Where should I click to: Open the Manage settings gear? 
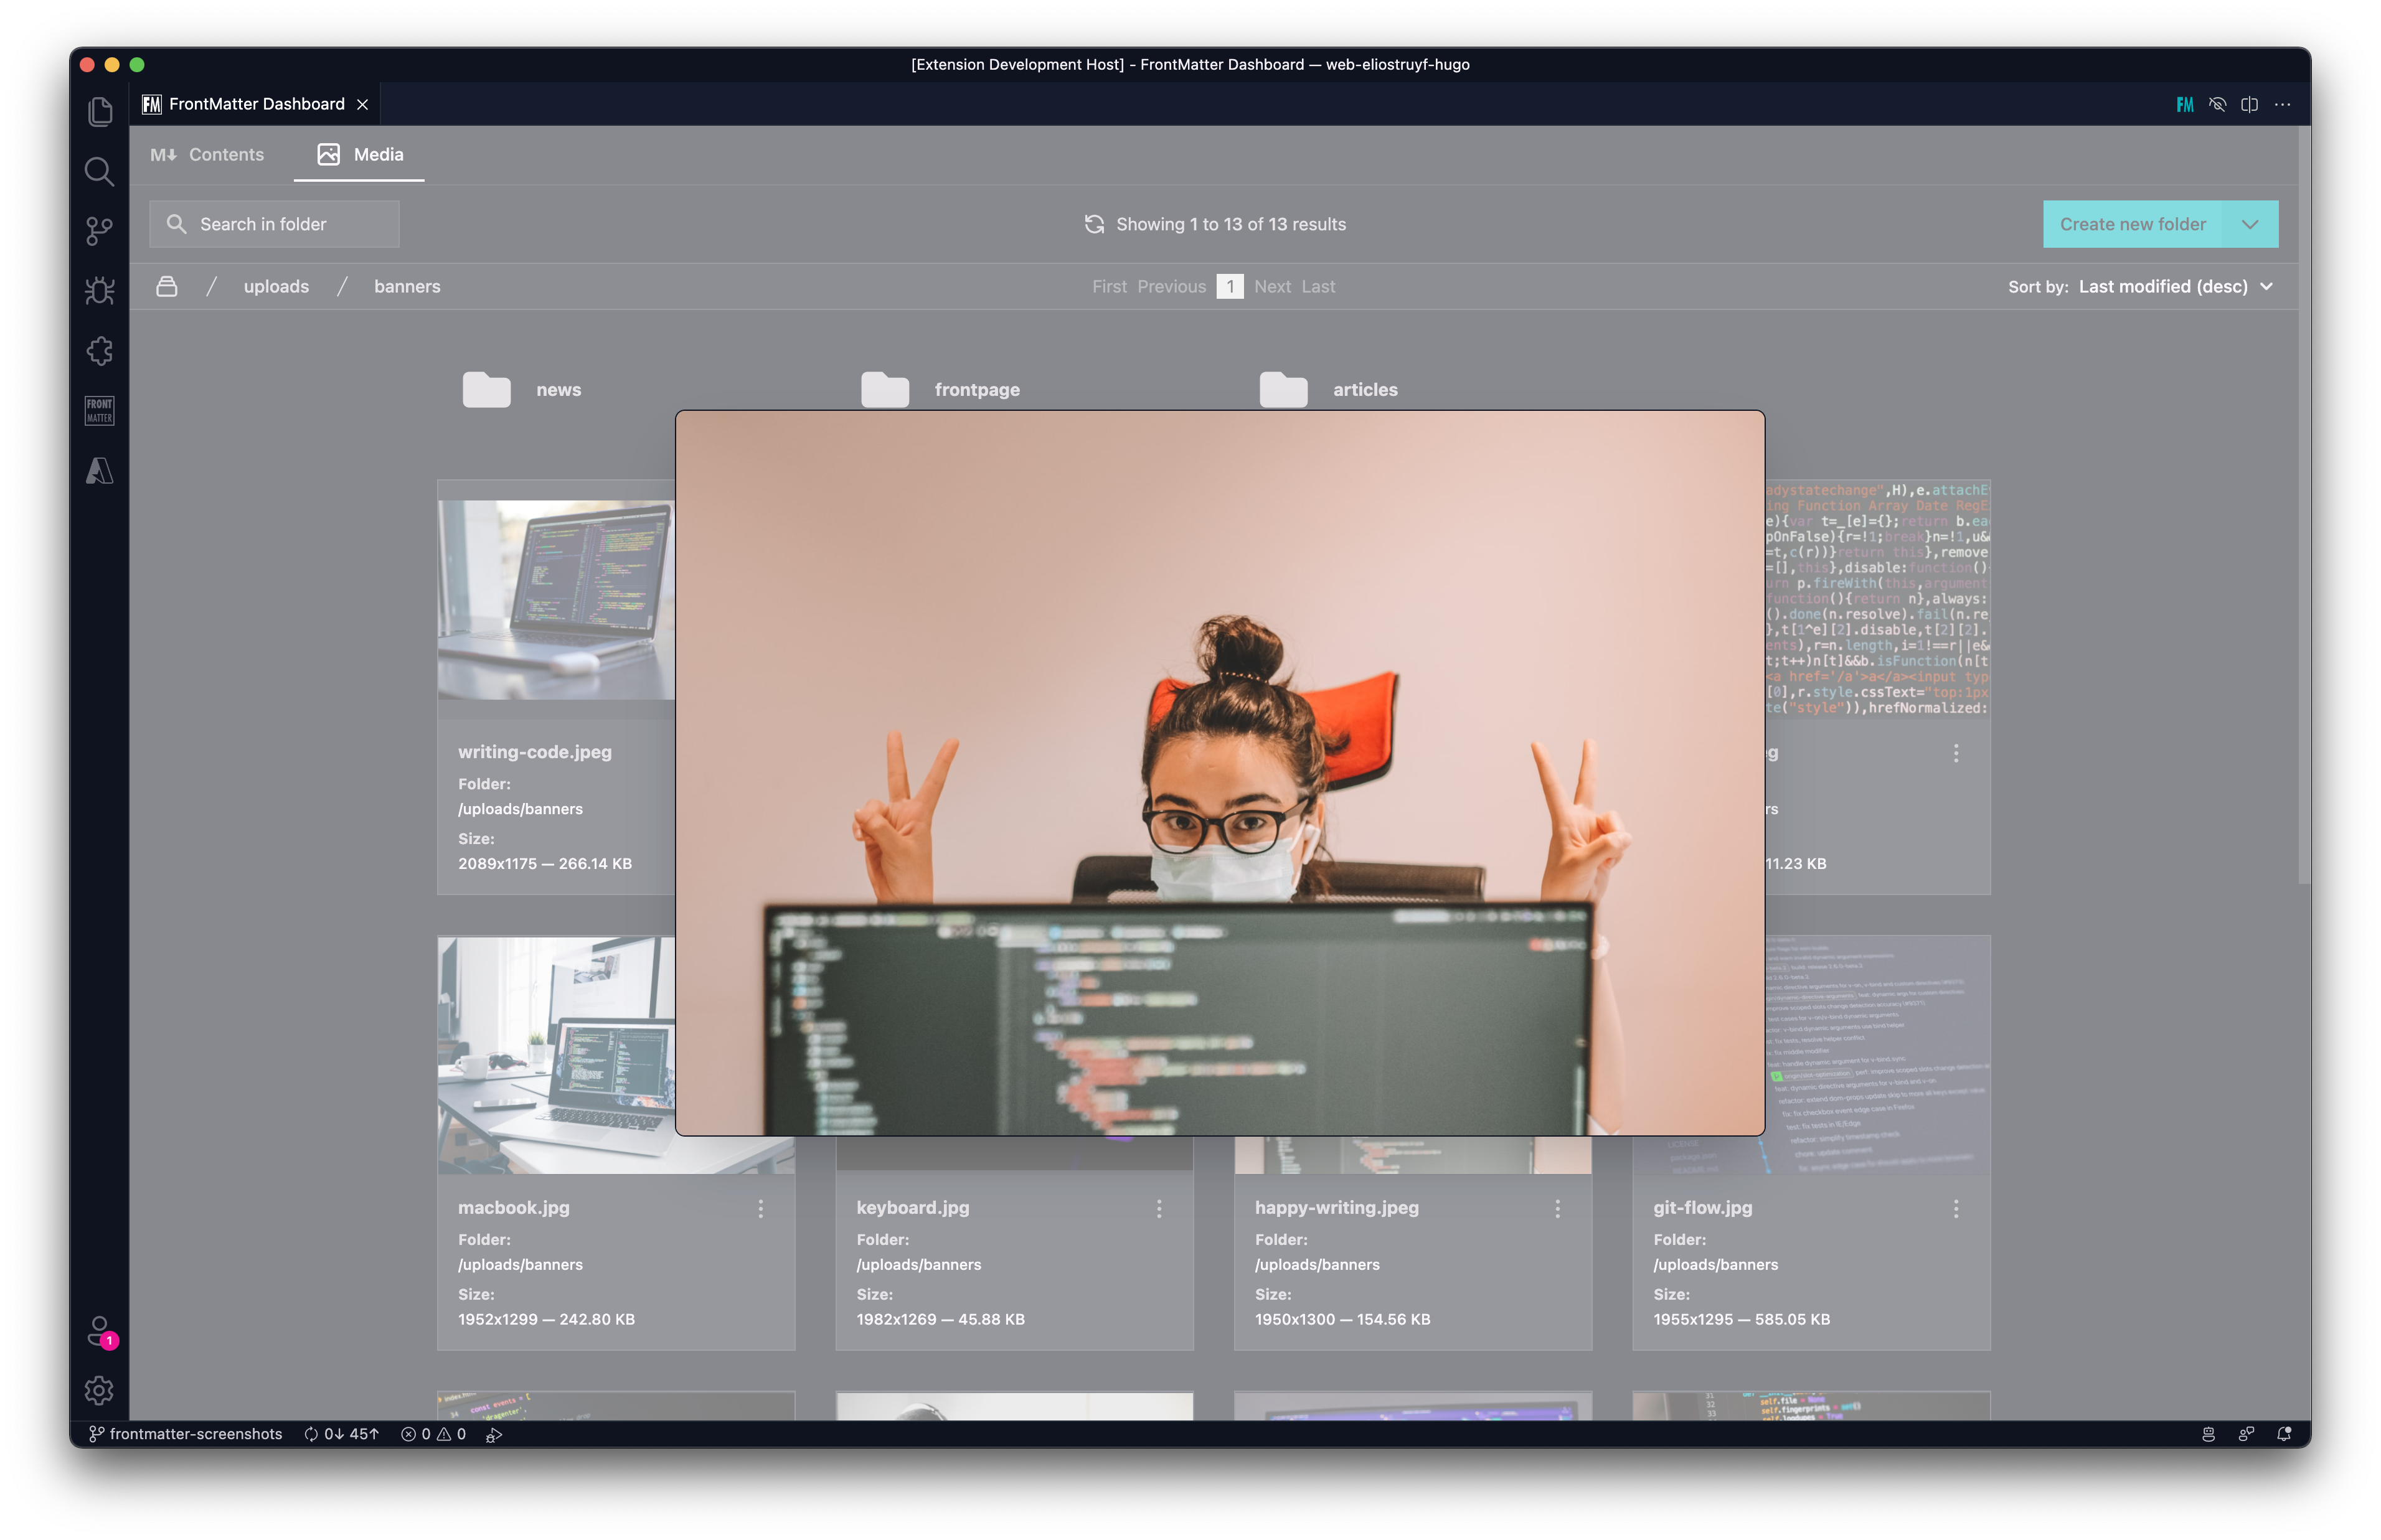click(99, 1390)
